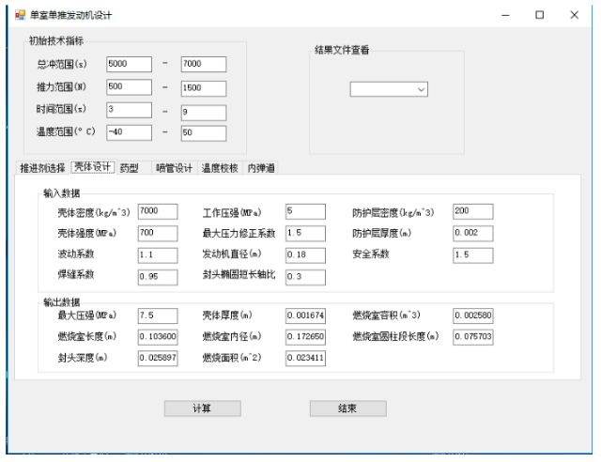This screenshot has height=462, width=601.
Task: Click the 防护层厚度 input field
Action: (472, 233)
